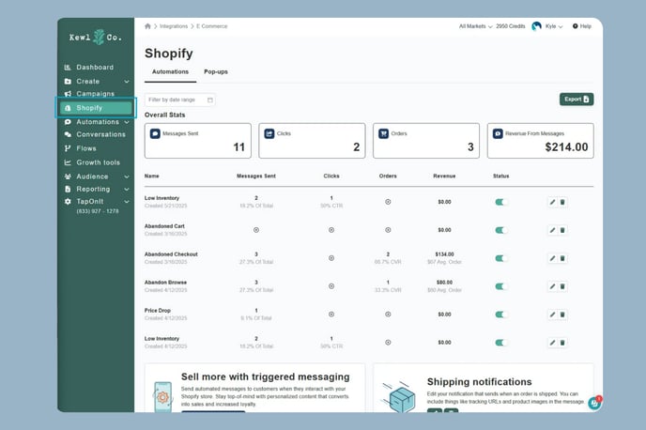646x430 pixels.
Task: Click the Status column header
Action: point(501,177)
